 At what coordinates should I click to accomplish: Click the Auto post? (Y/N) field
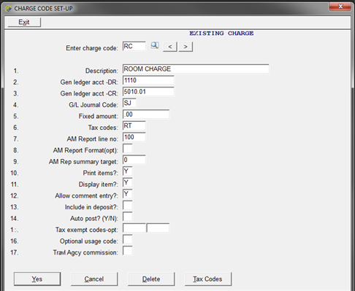(128, 217)
